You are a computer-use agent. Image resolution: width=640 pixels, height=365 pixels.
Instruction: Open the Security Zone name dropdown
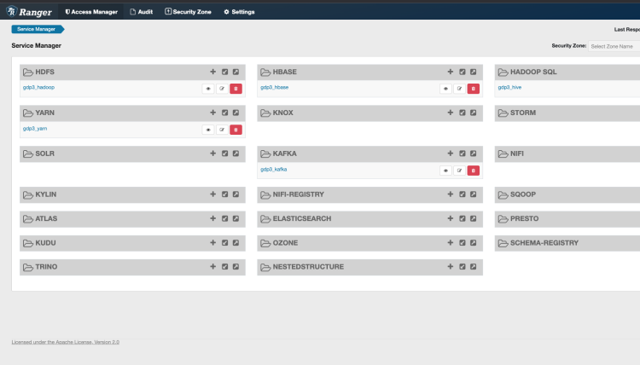[614, 46]
